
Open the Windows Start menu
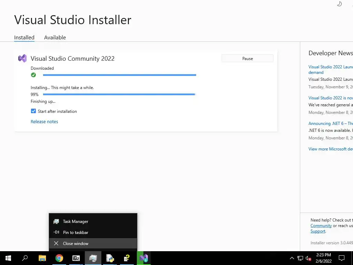(8, 258)
